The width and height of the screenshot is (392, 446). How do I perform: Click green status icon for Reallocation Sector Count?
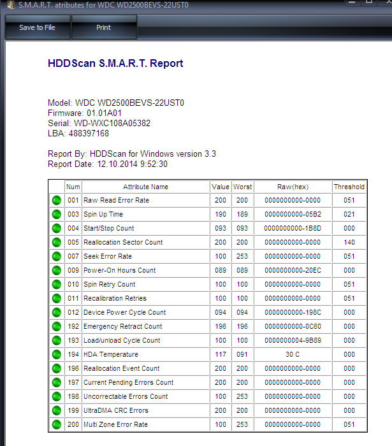click(x=57, y=242)
